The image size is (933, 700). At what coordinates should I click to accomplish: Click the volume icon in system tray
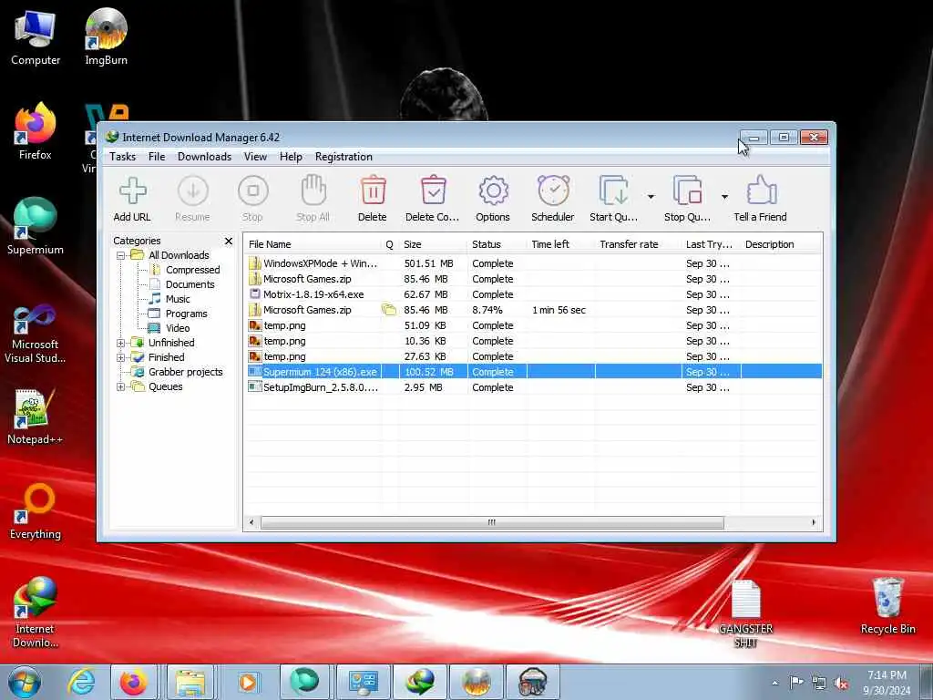[x=841, y=684]
